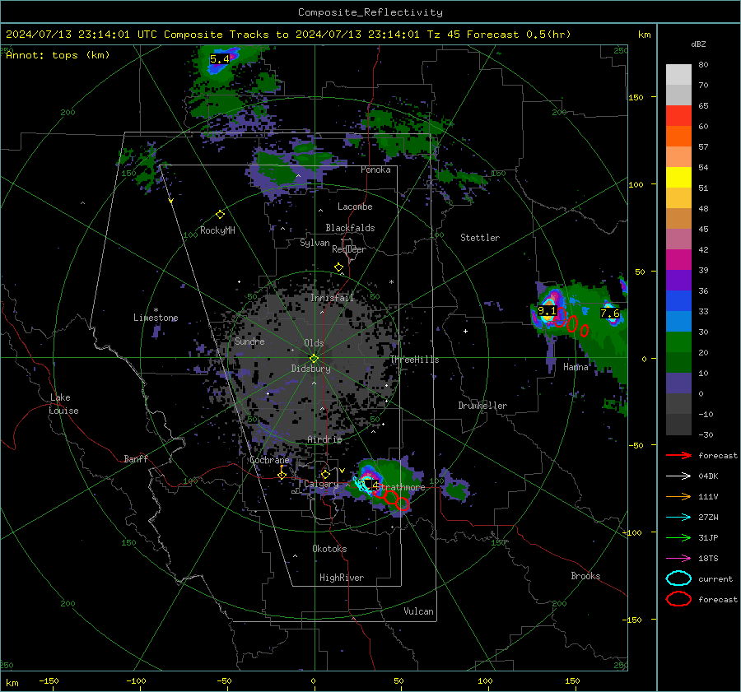The width and height of the screenshot is (741, 692).
Task: Click the Banff label
Action: point(136,458)
